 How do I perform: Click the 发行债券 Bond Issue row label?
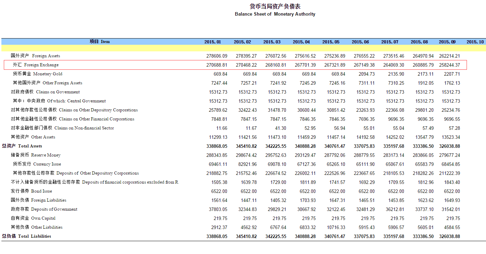coord(32,191)
